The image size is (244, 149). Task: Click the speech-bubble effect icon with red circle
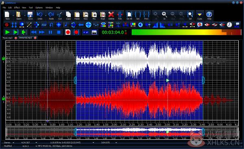200,25
